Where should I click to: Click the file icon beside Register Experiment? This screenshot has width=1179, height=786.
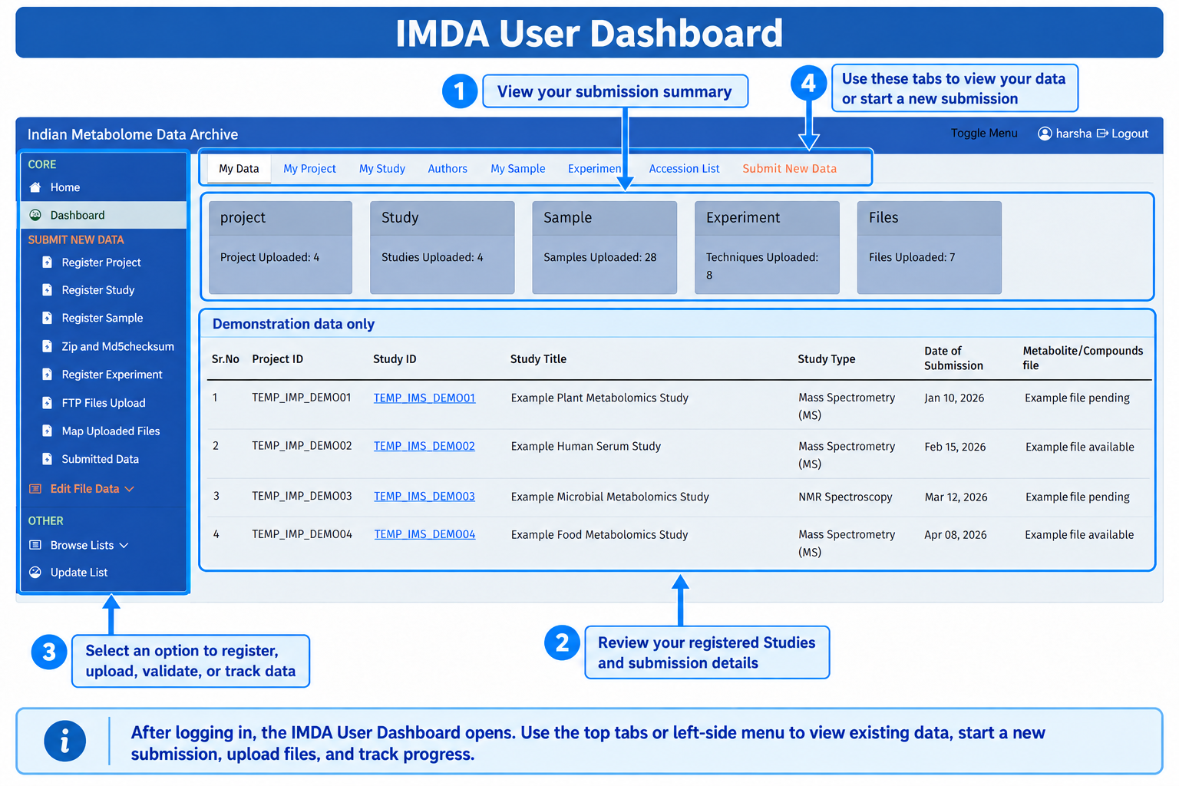point(47,375)
